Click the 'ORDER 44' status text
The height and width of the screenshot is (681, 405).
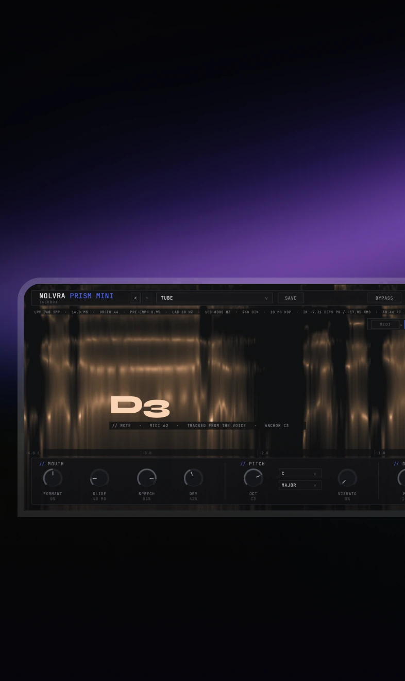[x=109, y=312]
